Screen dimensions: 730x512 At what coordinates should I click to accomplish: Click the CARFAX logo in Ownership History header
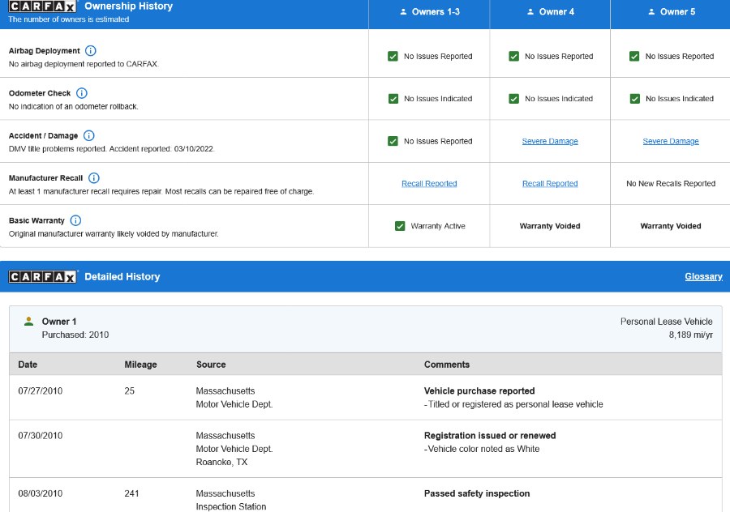coord(42,6)
